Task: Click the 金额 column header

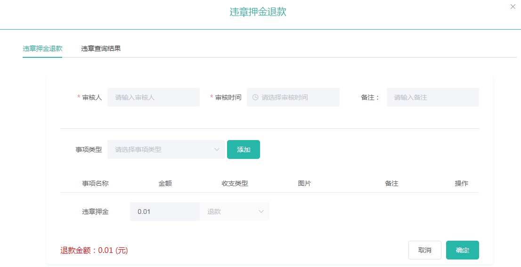Action: [165, 183]
